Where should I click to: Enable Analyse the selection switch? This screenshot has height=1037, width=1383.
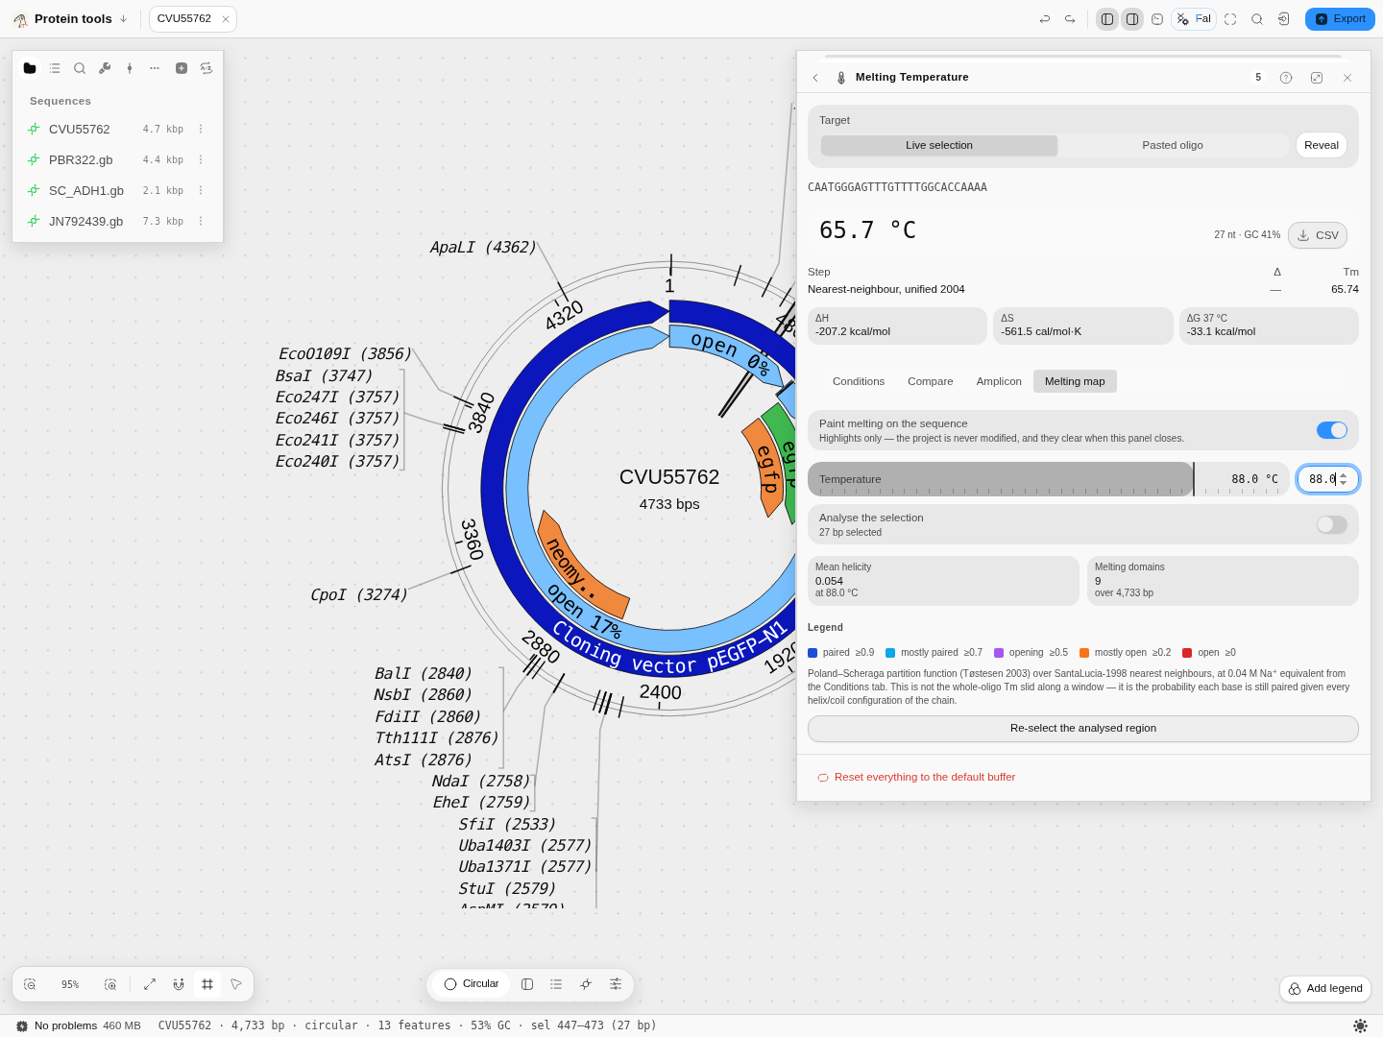(x=1332, y=524)
